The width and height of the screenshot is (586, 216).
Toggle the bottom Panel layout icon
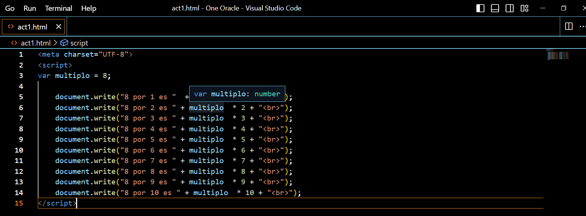click(495, 8)
